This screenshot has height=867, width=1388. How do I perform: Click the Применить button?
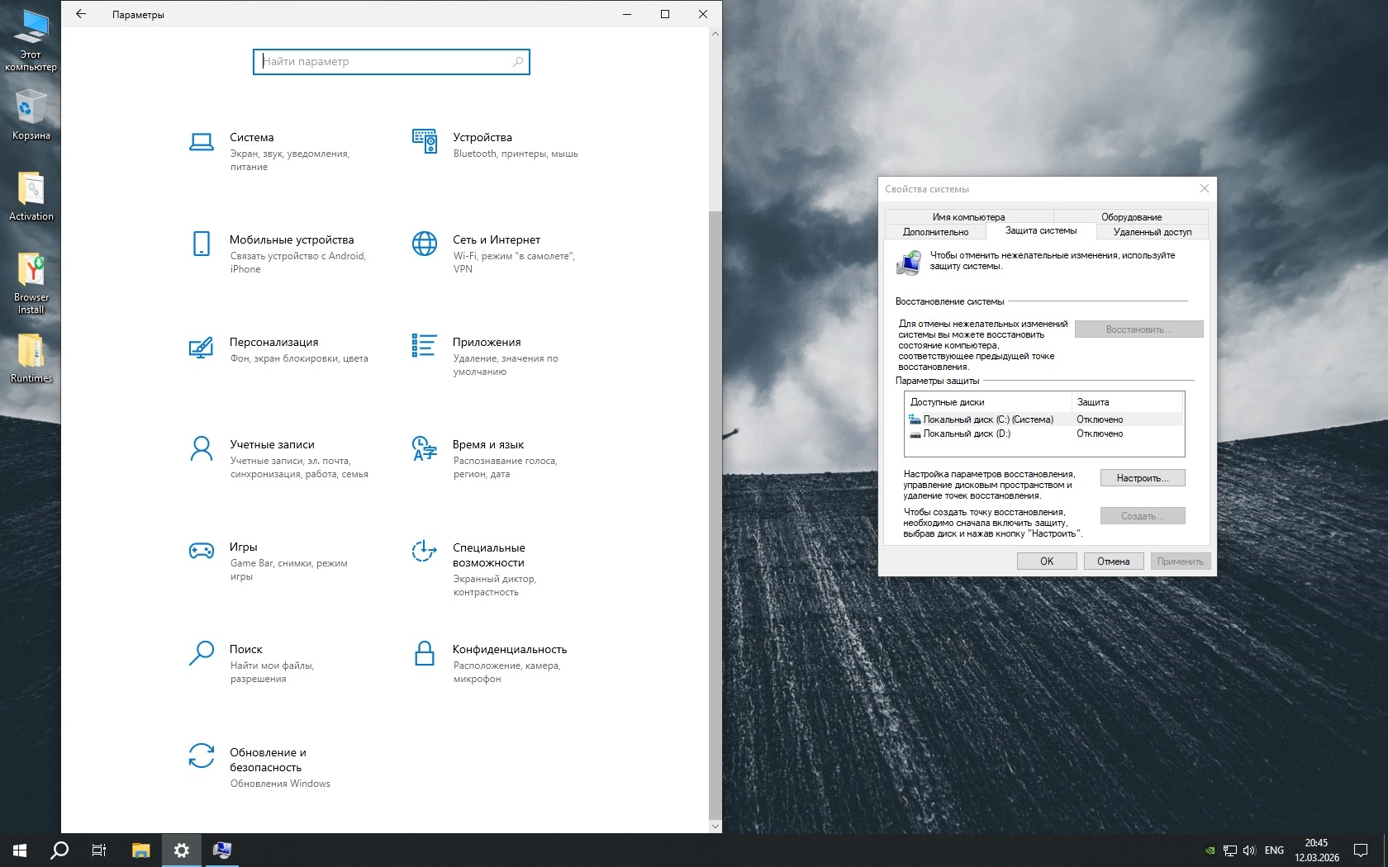(x=1181, y=561)
